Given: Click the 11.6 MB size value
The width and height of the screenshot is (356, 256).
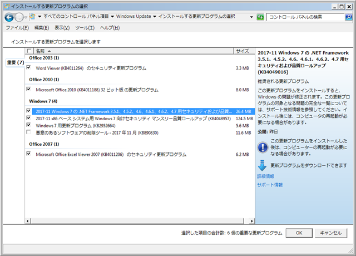Looking at the screenshot, I should pos(244,132).
